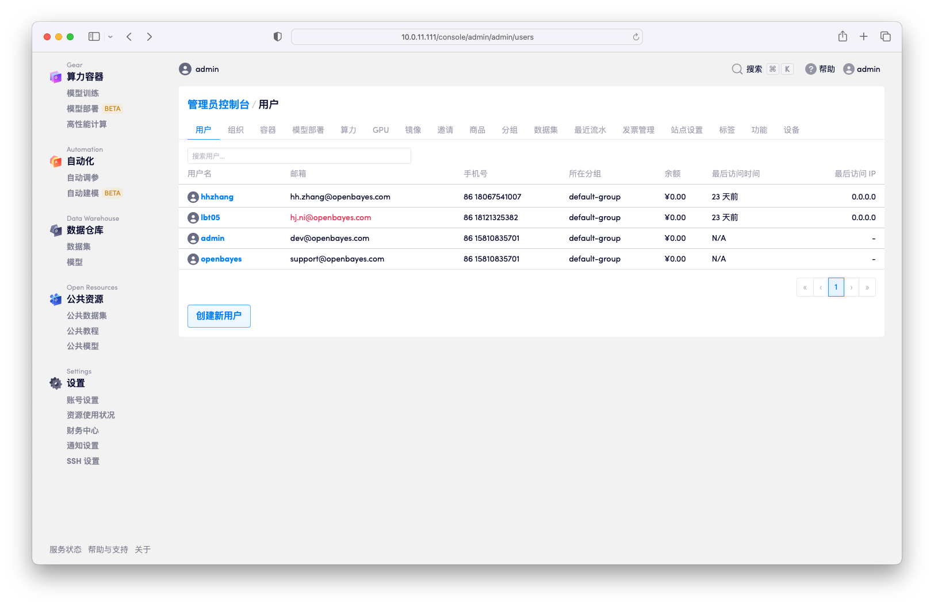
Task: Open the 算力容器 section via its cube icon
Action: click(x=55, y=76)
